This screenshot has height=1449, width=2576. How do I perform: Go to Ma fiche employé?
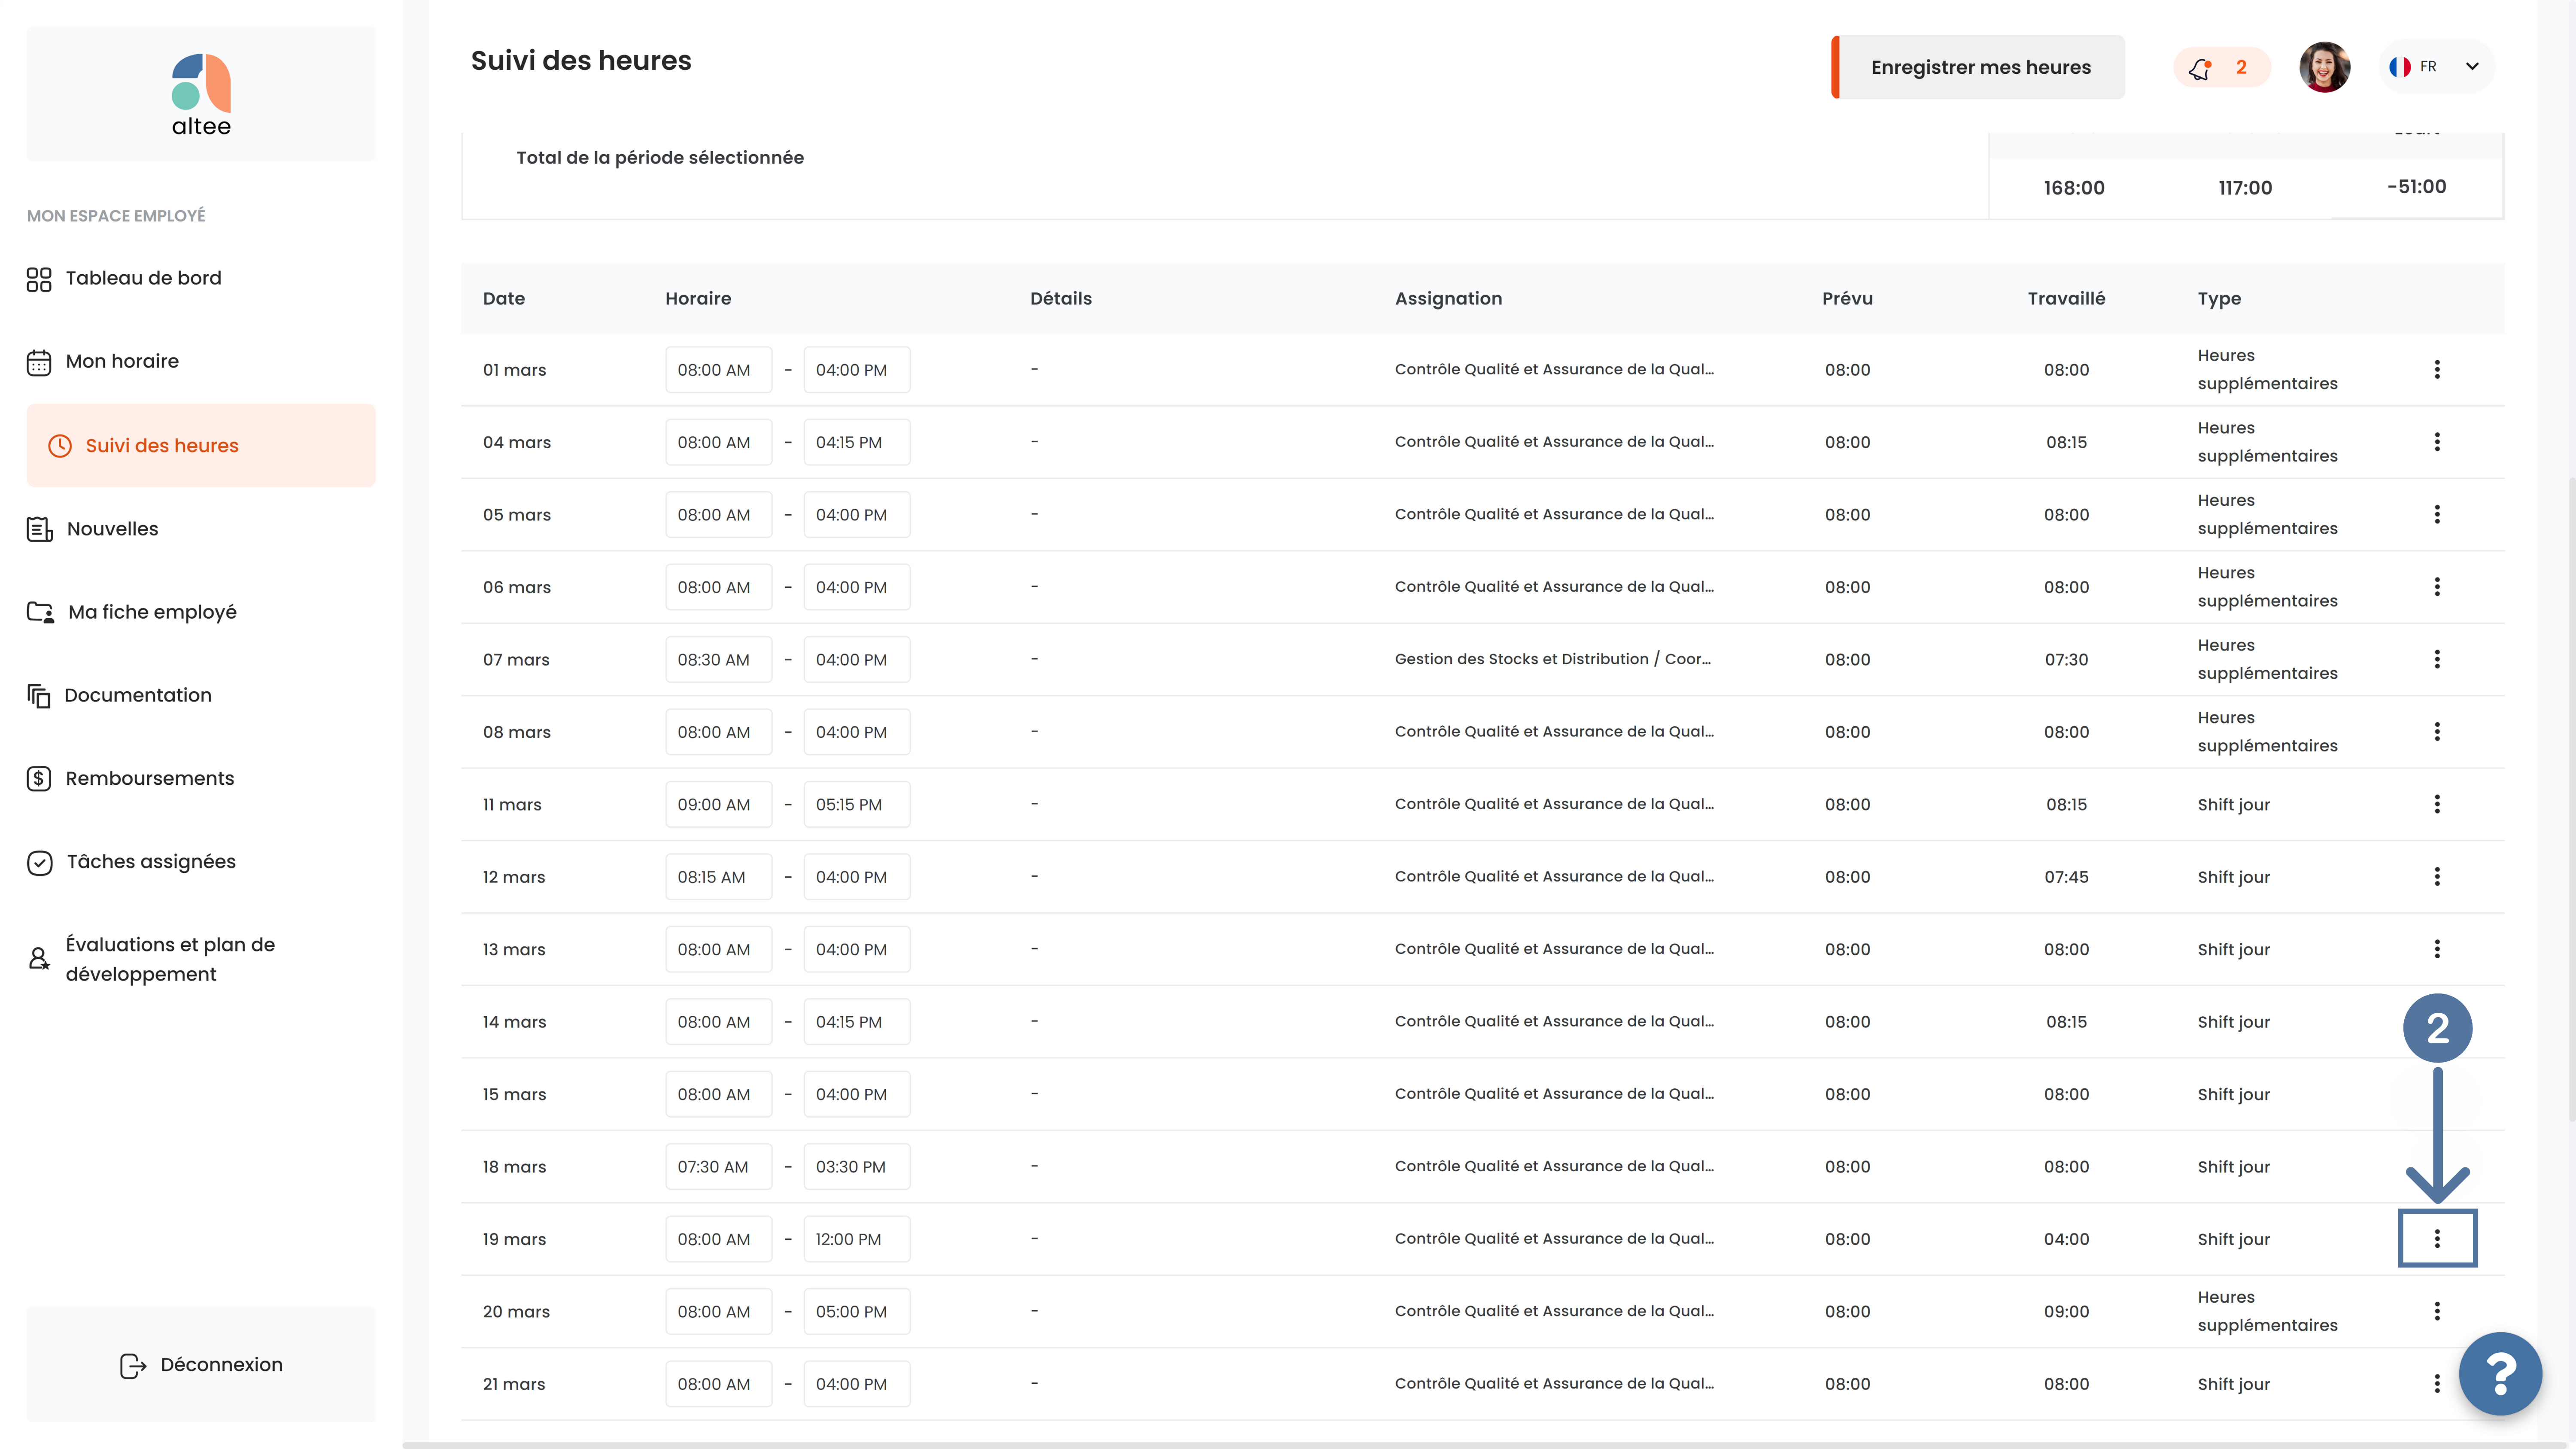coord(152,612)
